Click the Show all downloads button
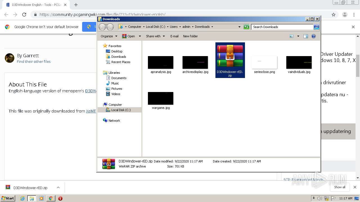This screenshot has height=202, width=360. (339, 187)
